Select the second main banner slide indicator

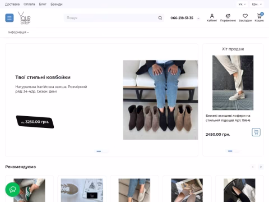click(x=105, y=151)
